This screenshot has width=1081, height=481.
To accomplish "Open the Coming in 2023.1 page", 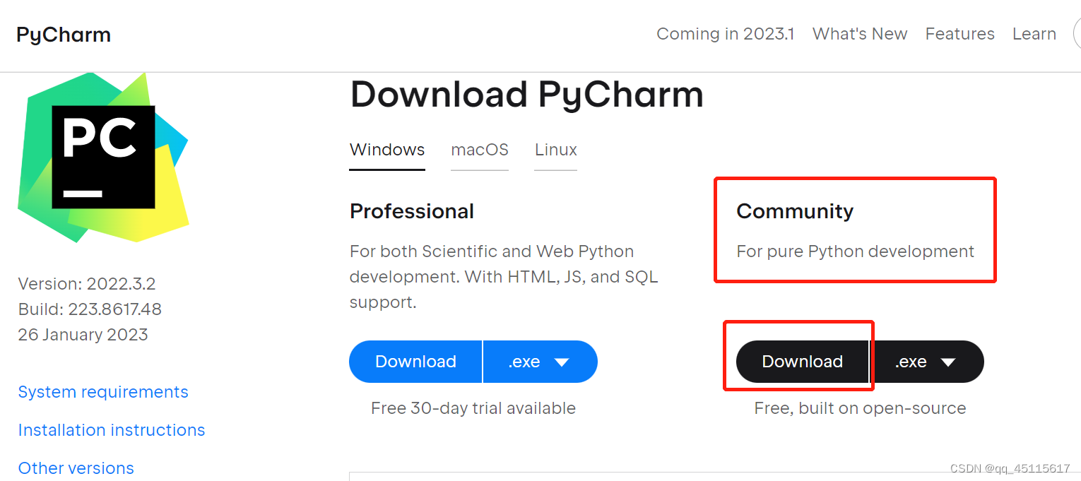I will coord(725,33).
